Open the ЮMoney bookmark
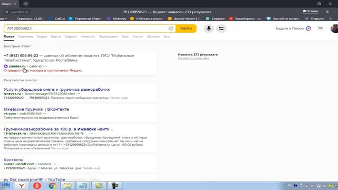 (x=117, y=19)
